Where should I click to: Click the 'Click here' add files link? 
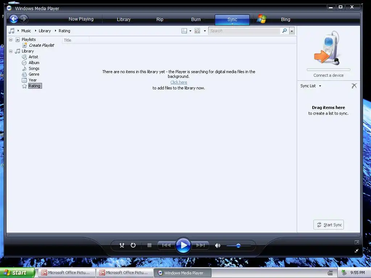pyautogui.click(x=179, y=82)
